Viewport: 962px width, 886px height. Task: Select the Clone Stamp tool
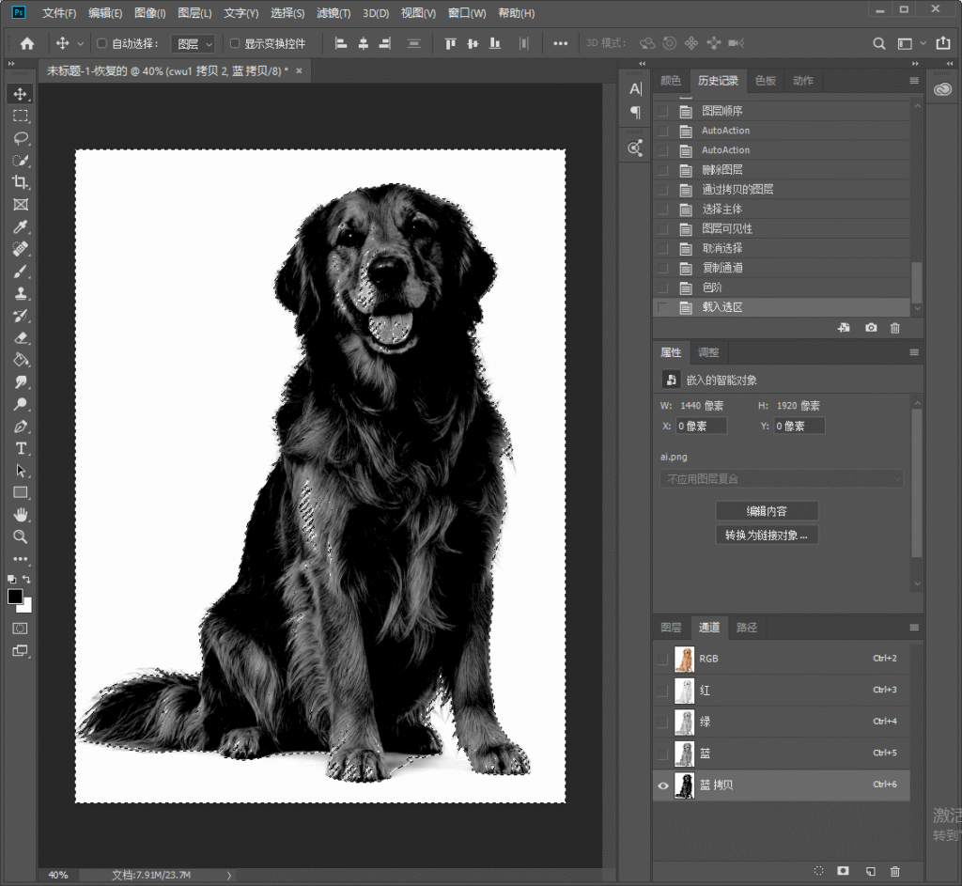click(x=21, y=293)
